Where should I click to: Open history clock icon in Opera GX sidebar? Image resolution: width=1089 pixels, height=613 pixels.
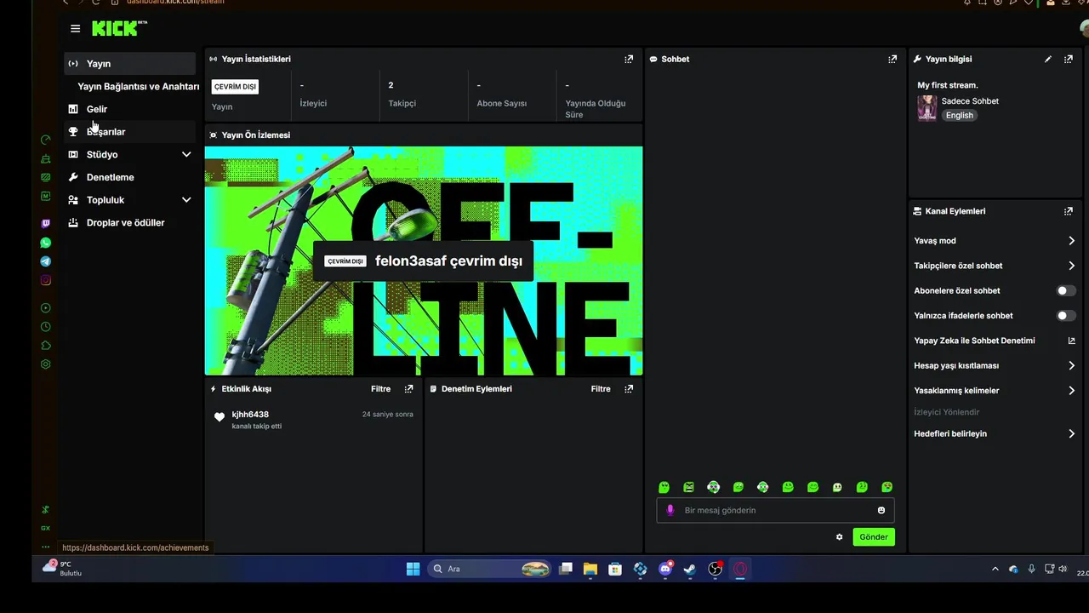pos(46,327)
